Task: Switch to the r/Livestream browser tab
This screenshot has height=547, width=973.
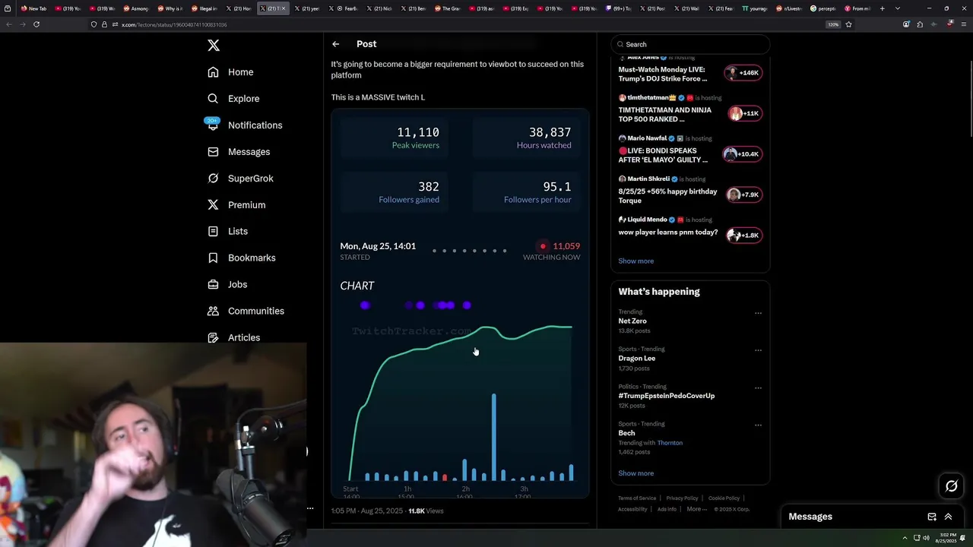Action: 789,8
